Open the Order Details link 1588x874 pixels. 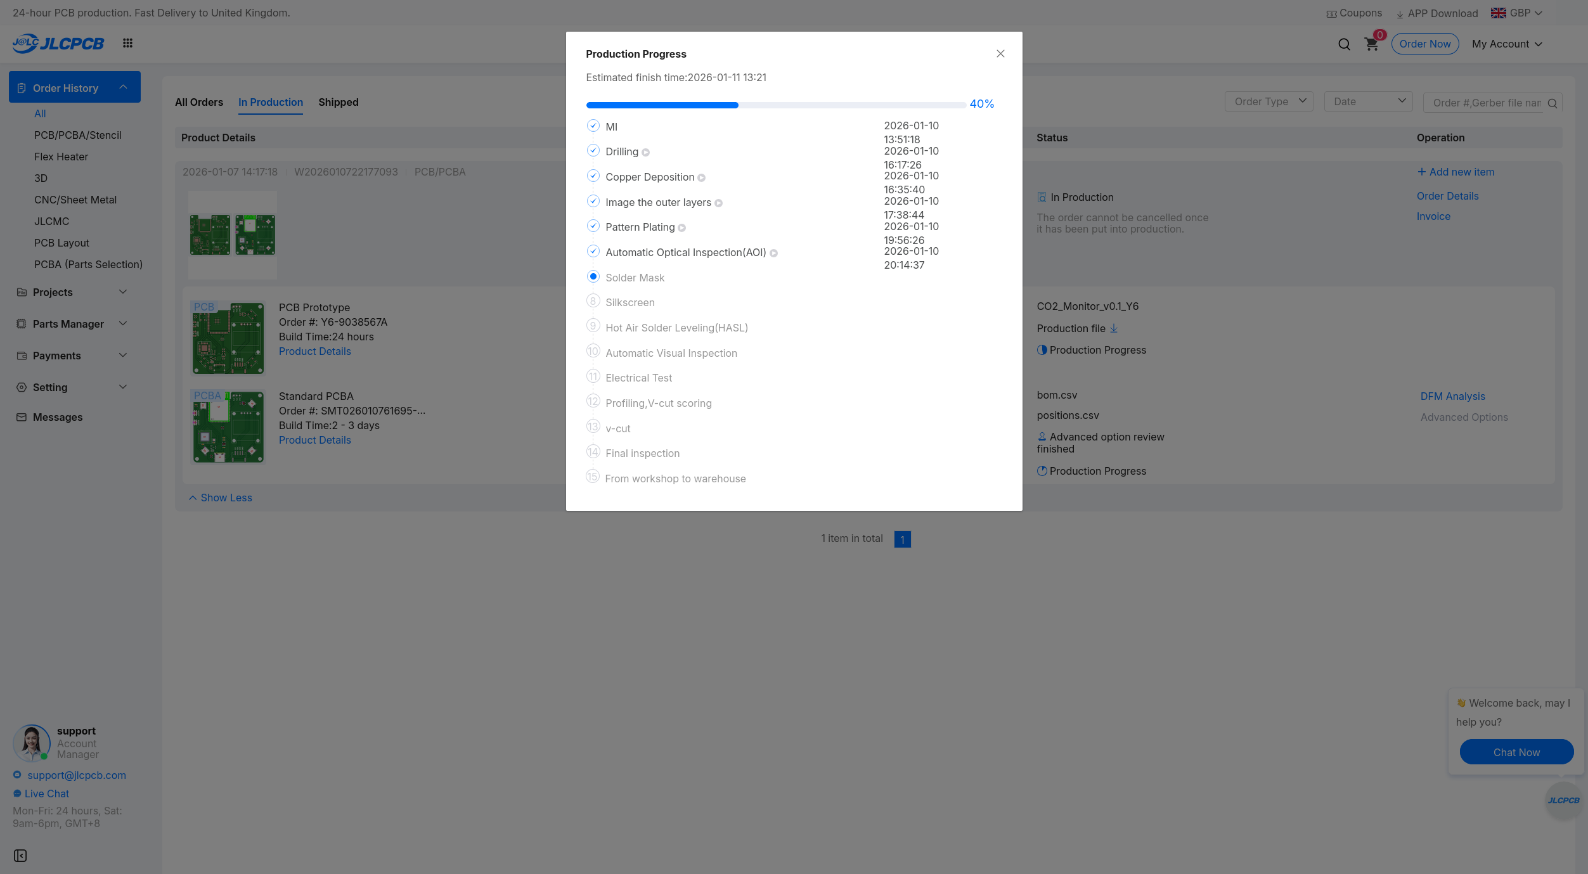pyautogui.click(x=1447, y=196)
